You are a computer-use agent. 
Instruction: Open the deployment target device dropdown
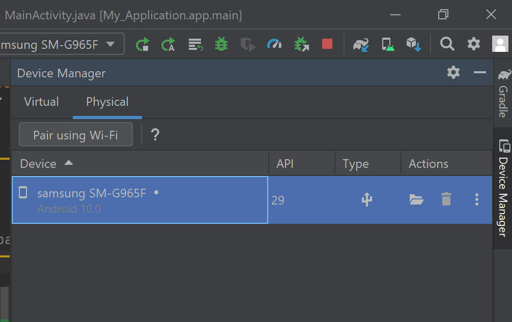pyautogui.click(x=62, y=44)
